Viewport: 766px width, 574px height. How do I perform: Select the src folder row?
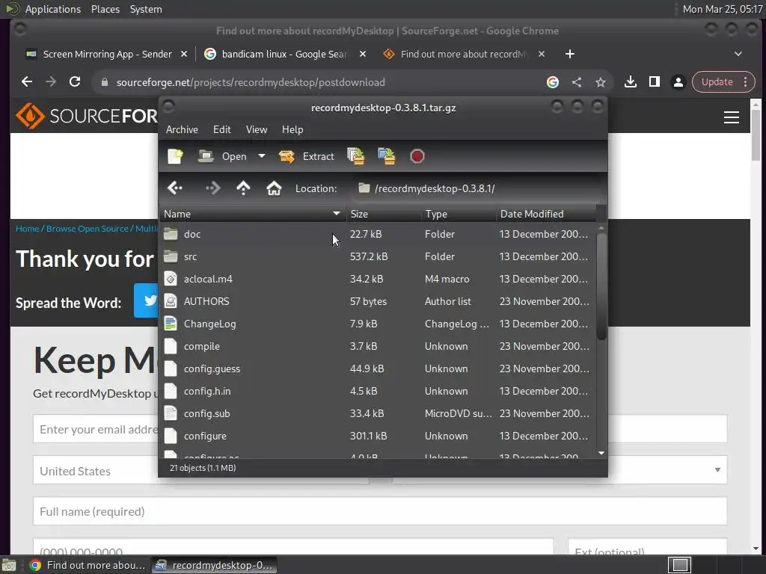(x=378, y=257)
